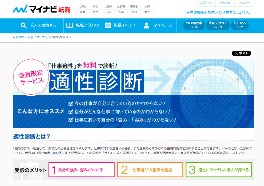Go to 転職TOP breadcrumb link
The image size is (264, 186).
pyautogui.click(x=18, y=37)
